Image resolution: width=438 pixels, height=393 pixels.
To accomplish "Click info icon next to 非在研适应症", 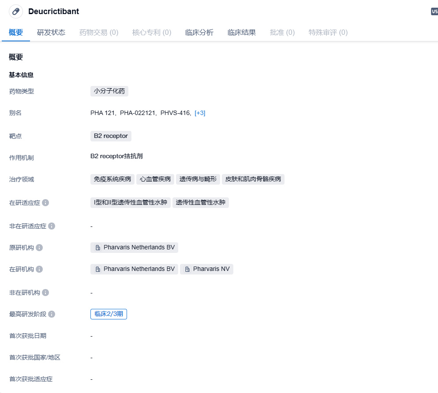I will (52, 226).
